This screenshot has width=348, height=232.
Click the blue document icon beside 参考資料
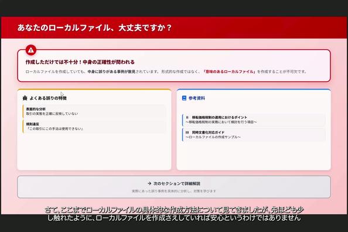point(184,98)
